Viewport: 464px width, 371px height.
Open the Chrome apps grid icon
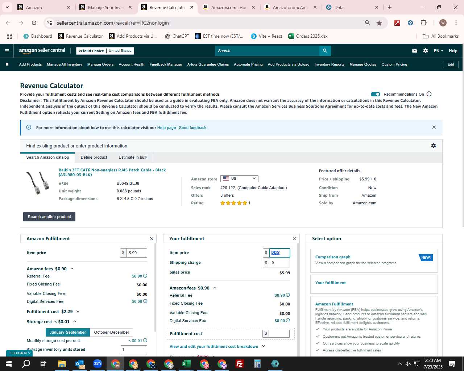pyautogui.click(x=9, y=36)
